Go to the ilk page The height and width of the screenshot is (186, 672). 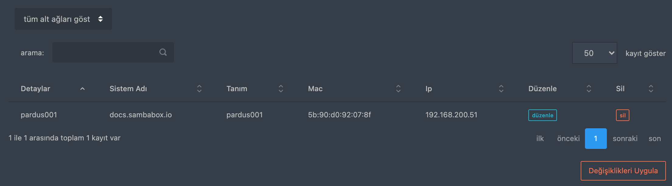[x=540, y=139]
